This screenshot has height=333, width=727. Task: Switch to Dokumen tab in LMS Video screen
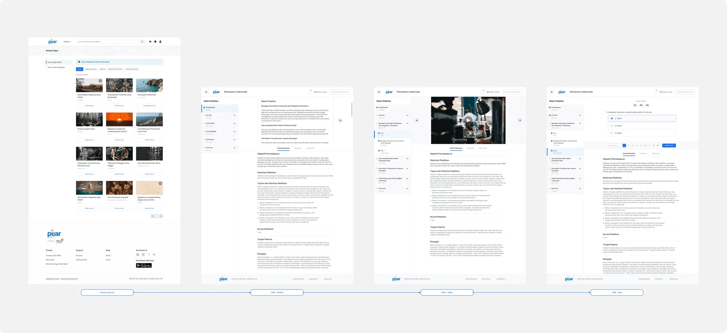(483, 148)
